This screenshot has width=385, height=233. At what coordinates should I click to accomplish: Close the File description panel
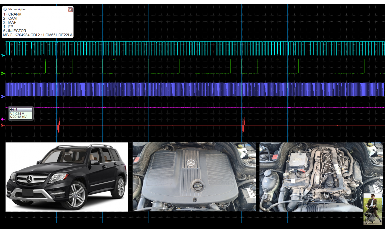tap(70, 10)
